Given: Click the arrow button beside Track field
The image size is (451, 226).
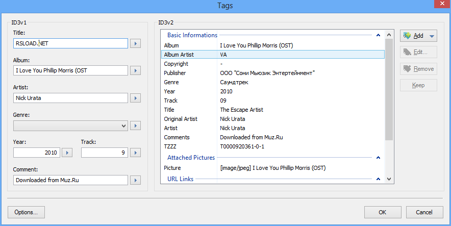Looking at the screenshot, I should pos(135,152).
